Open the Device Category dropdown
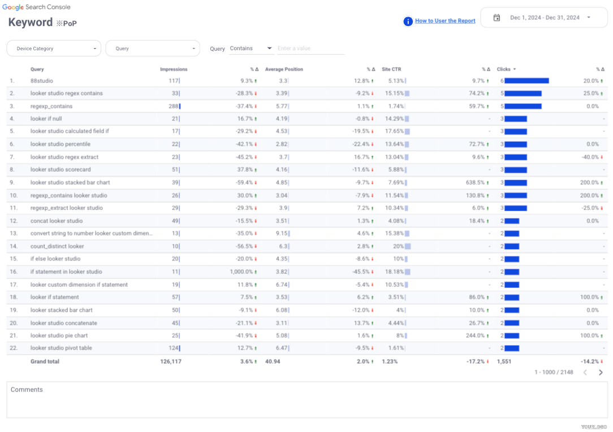This screenshot has height=432, width=613. 54,49
